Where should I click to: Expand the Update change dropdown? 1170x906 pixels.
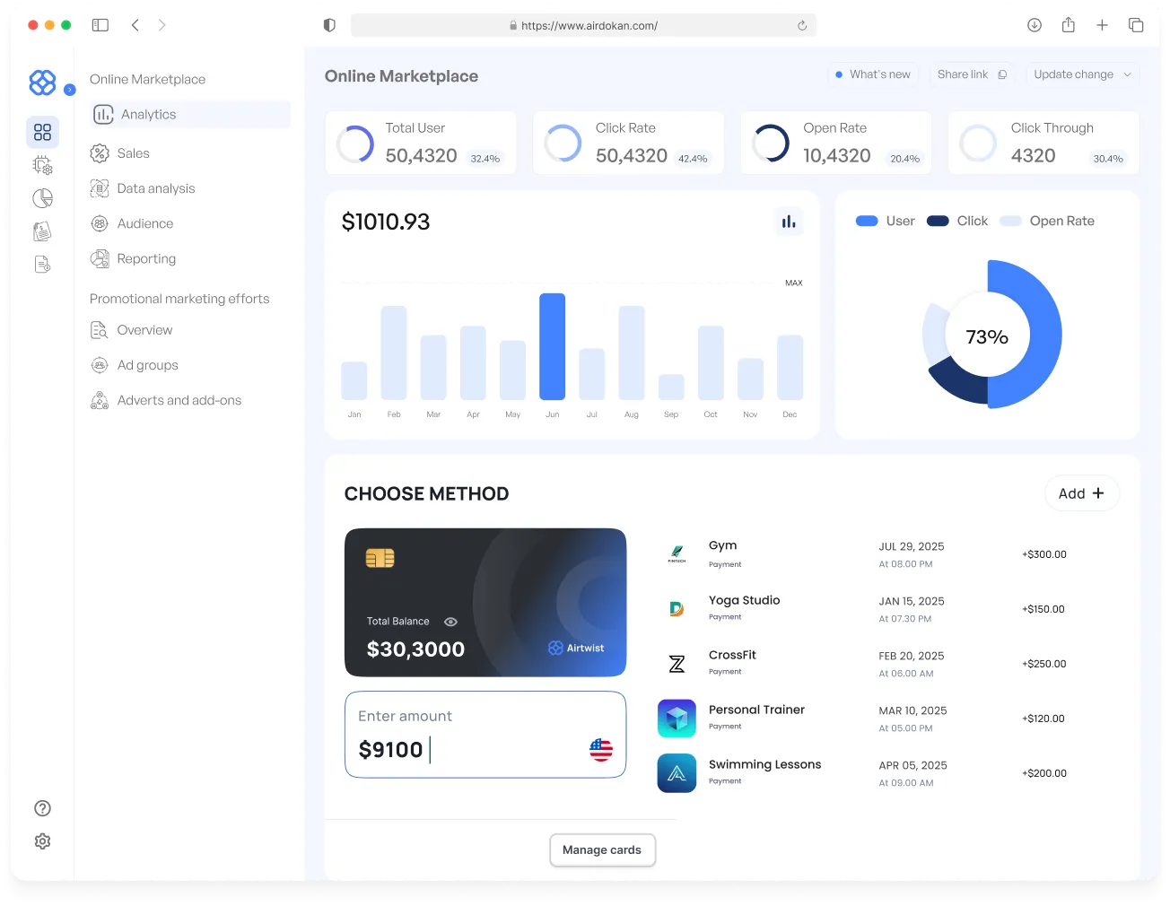[1081, 74]
